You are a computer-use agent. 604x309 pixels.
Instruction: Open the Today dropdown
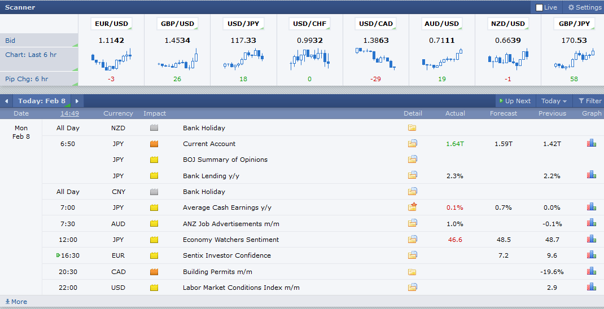(x=554, y=101)
